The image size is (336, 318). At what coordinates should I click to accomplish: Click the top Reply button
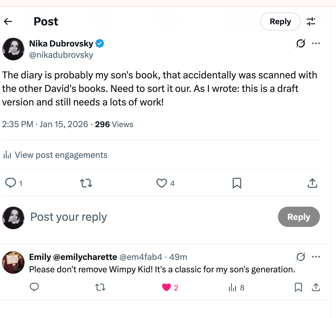(280, 21)
